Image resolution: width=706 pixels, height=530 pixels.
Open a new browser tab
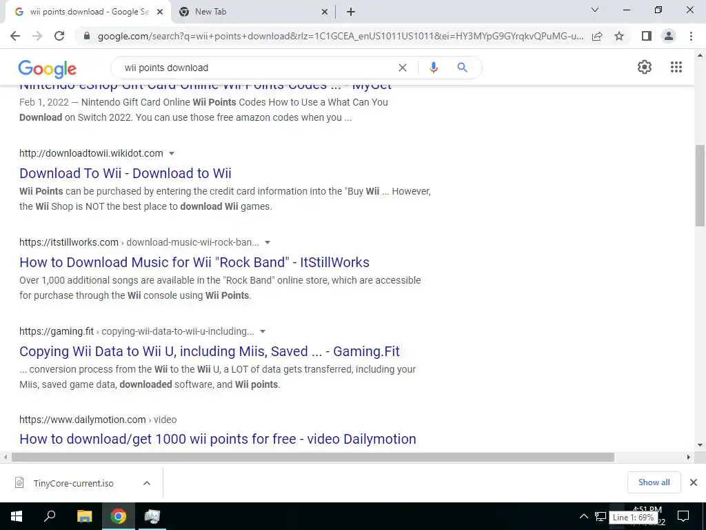point(351,12)
